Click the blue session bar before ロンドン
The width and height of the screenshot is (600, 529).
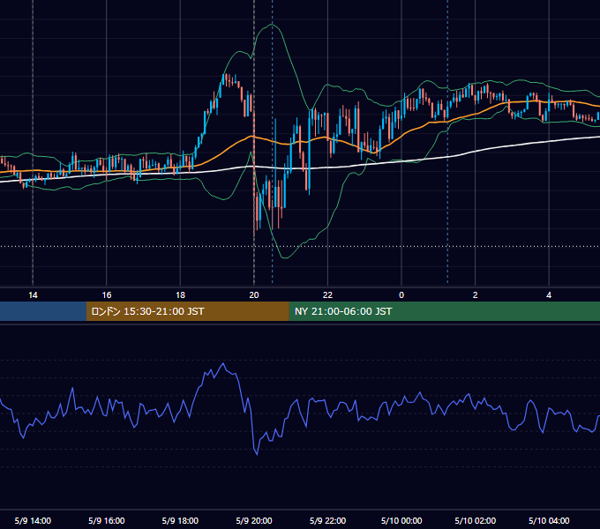pyautogui.click(x=43, y=311)
